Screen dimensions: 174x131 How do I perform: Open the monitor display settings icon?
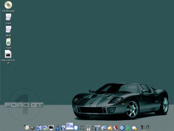[104, 128]
